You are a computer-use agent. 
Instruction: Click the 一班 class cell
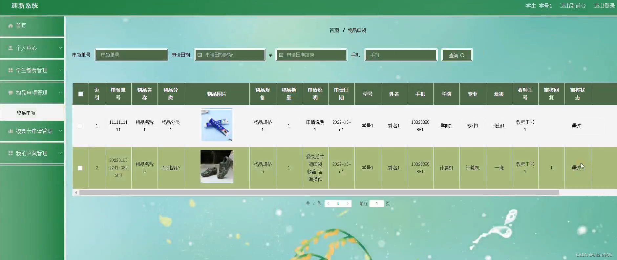click(x=499, y=168)
